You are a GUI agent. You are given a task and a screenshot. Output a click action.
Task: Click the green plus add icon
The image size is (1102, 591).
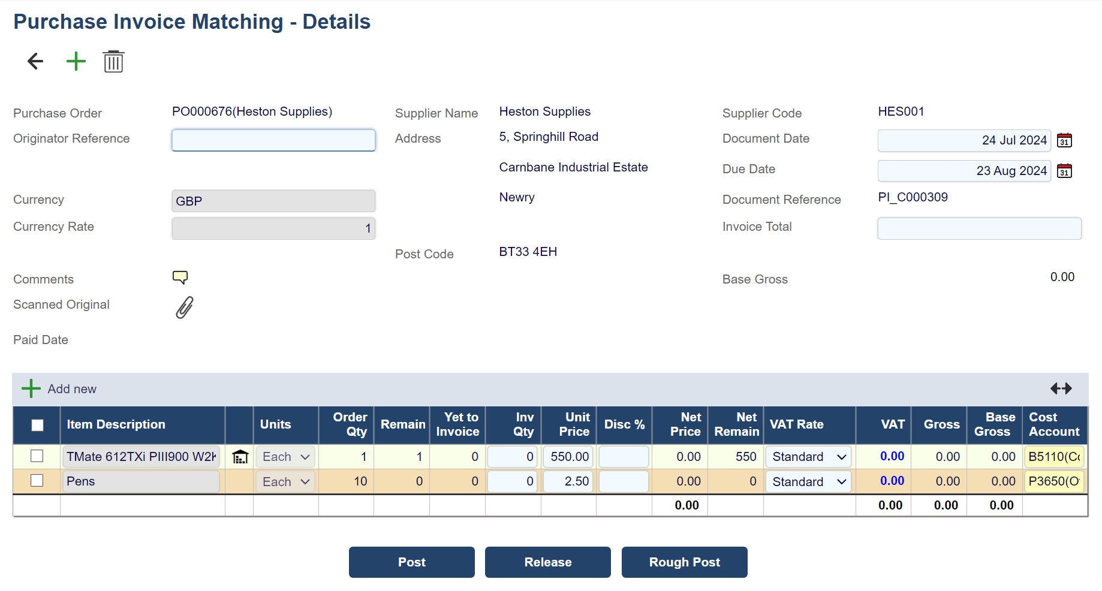click(x=76, y=61)
